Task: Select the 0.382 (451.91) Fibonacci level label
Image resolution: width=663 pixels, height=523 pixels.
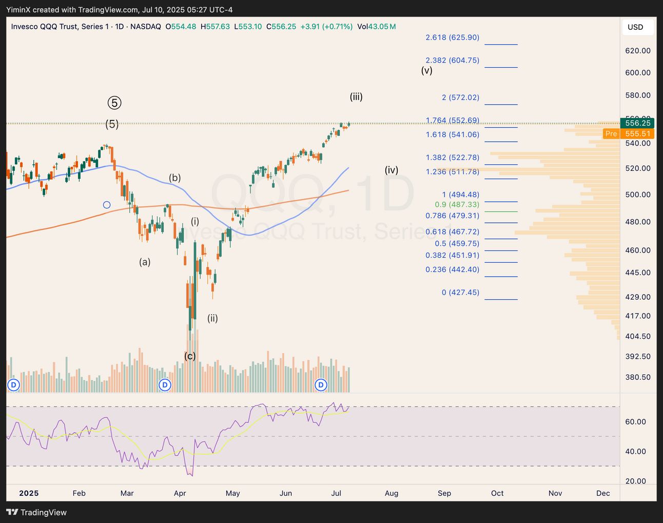Action: [x=453, y=255]
